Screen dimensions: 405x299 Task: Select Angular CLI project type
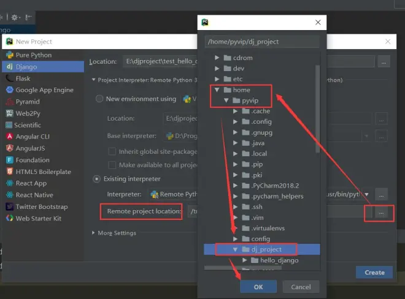(33, 137)
